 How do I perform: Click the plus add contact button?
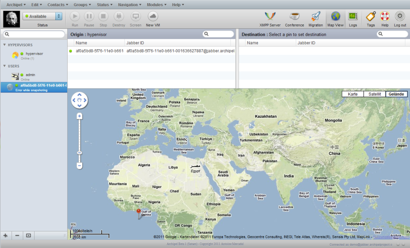click(x=6, y=236)
